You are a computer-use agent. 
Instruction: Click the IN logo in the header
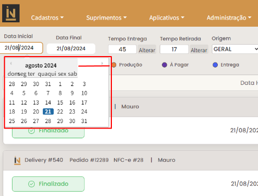(x=11, y=14)
